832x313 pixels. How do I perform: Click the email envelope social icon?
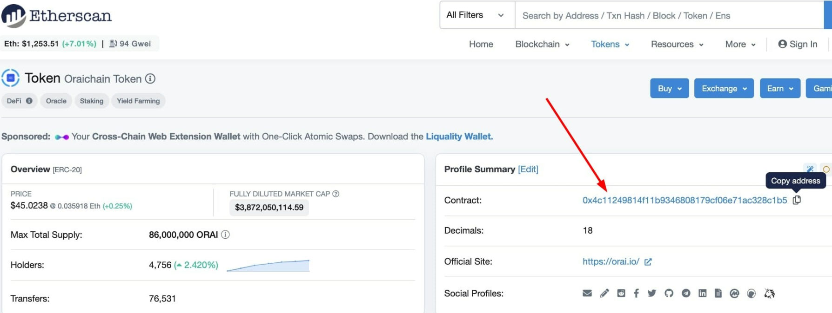587,293
